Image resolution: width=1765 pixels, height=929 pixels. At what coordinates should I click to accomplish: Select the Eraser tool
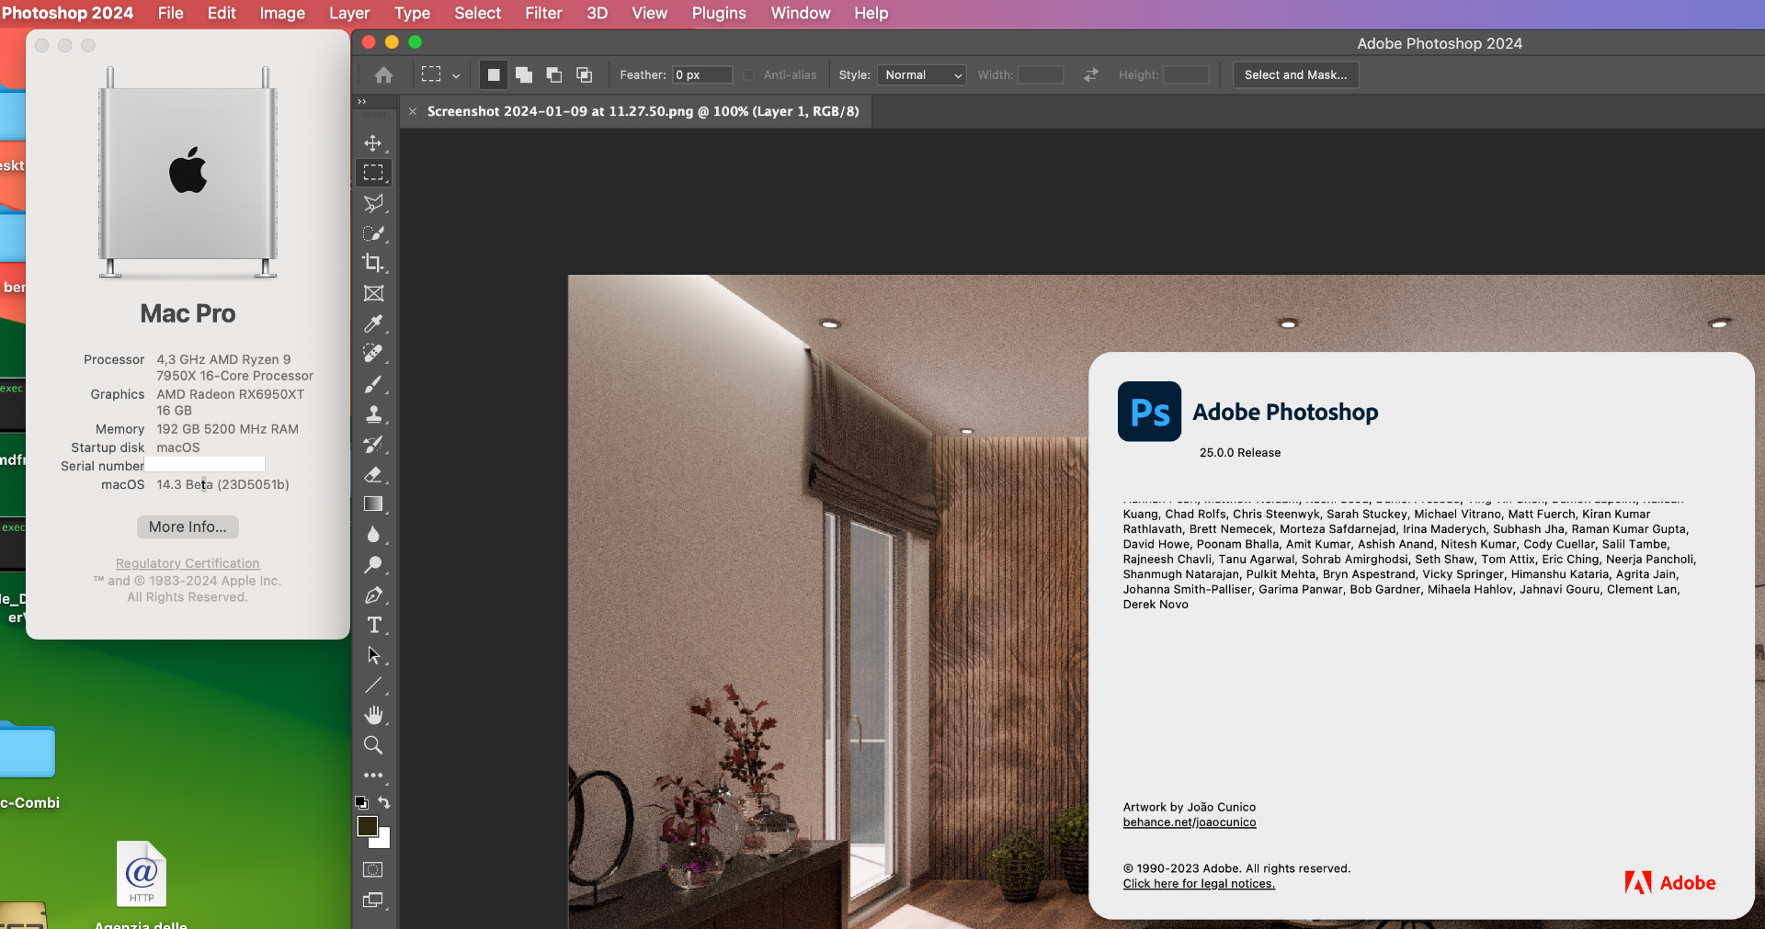tap(373, 474)
